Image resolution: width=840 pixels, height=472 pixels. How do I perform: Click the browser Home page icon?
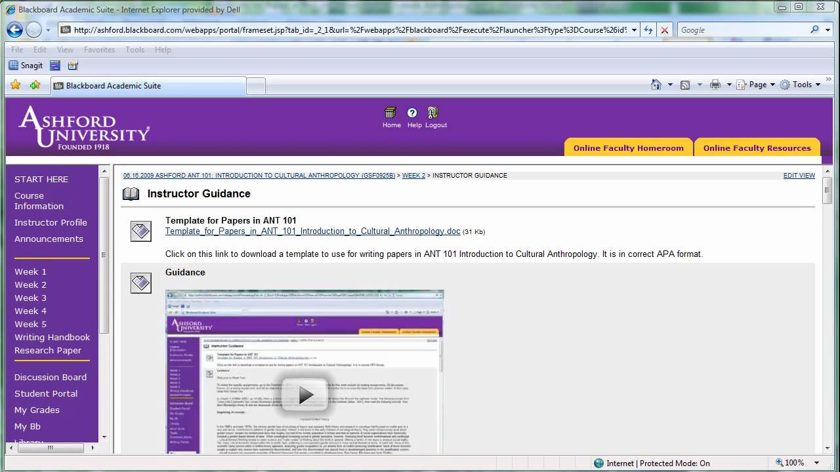(x=656, y=85)
